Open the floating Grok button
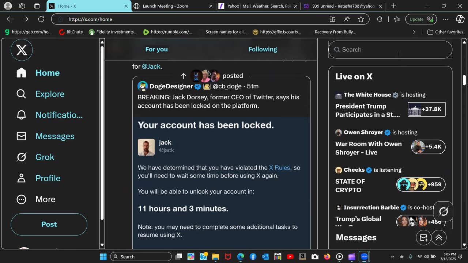468x263 pixels. [x=444, y=211]
